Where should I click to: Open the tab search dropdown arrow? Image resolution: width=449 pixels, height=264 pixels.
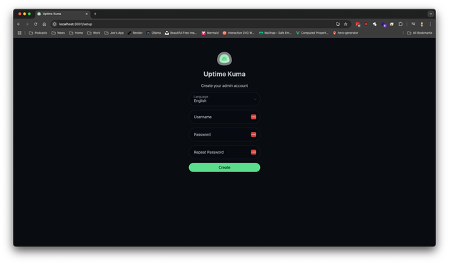[430, 14]
